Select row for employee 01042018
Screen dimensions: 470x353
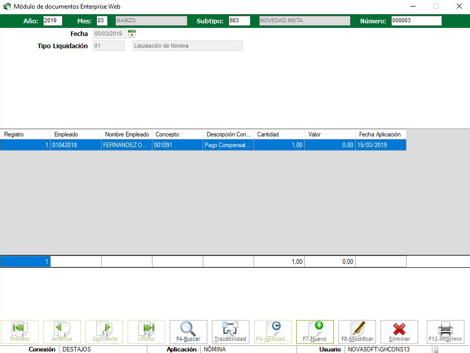[x=76, y=145]
